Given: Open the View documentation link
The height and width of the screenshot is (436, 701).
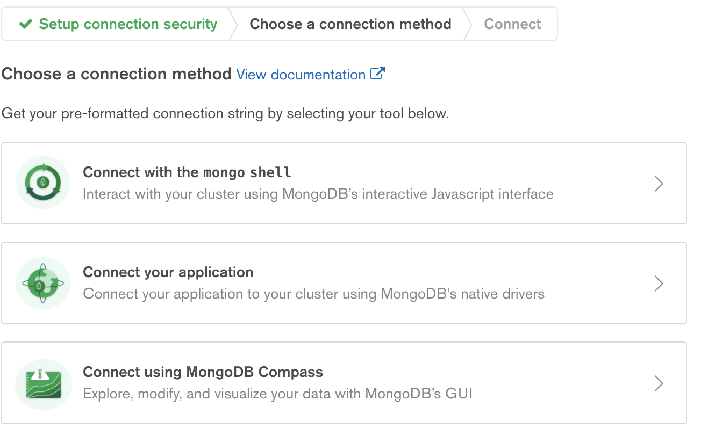Looking at the screenshot, I should [301, 75].
